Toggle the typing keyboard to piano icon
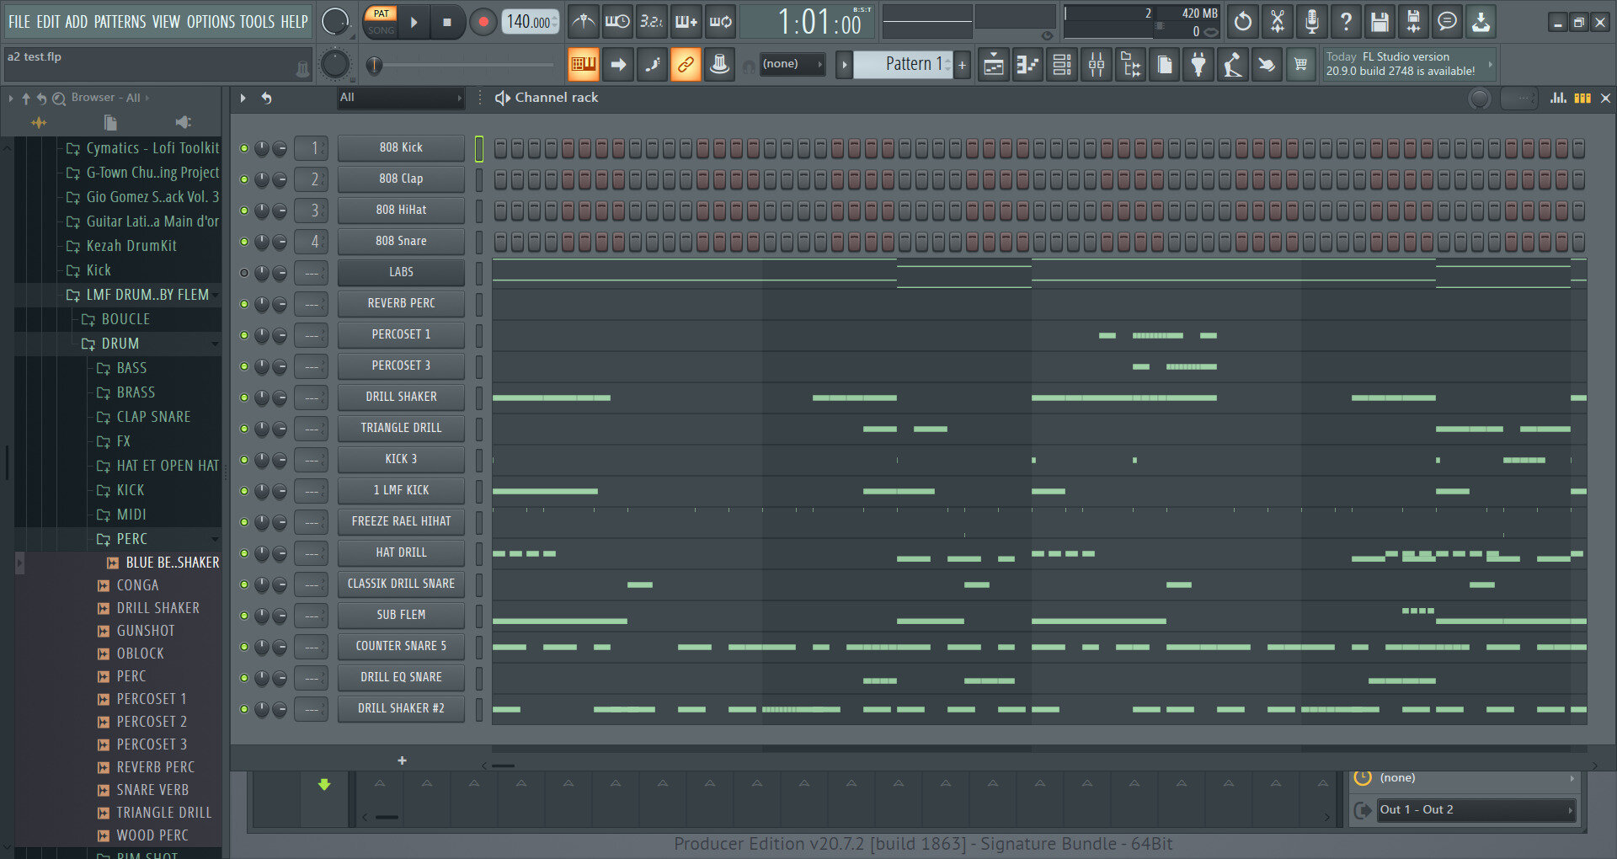Viewport: 1617px width, 859px height. tap(583, 64)
